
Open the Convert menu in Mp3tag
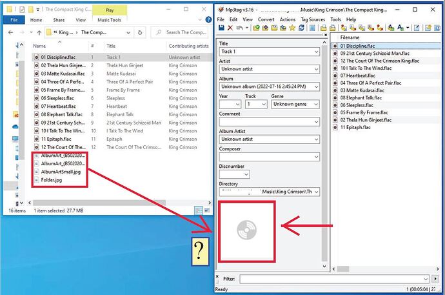point(266,19)
